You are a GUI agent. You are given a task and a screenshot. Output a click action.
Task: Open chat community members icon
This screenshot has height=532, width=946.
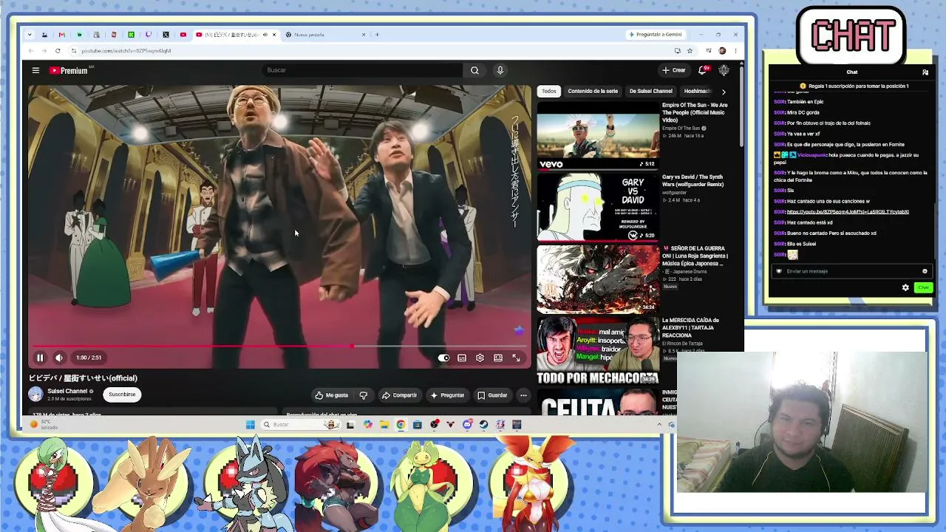click(x=925, y=72)
